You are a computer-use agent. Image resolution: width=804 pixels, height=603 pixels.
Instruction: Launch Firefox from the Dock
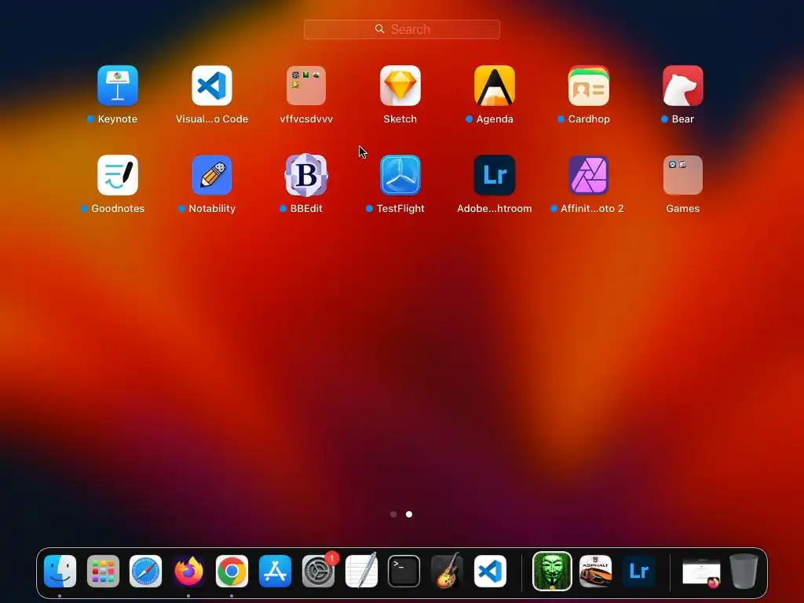(x=188, y=572)
